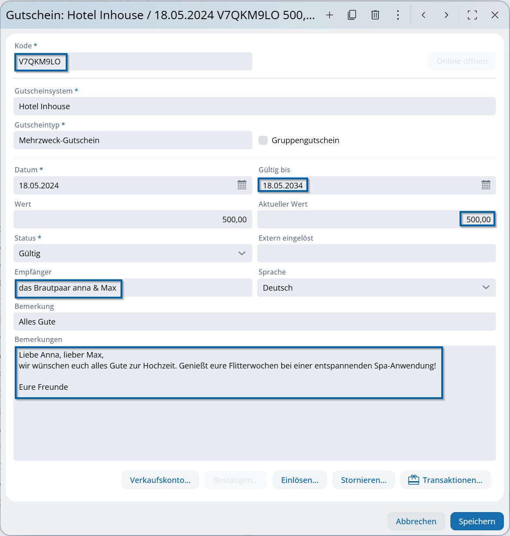Image resolution: width=510 pixels, height=536 pixels.
Task: Expand the Sprache dropdown
Action: click(486, 288)
